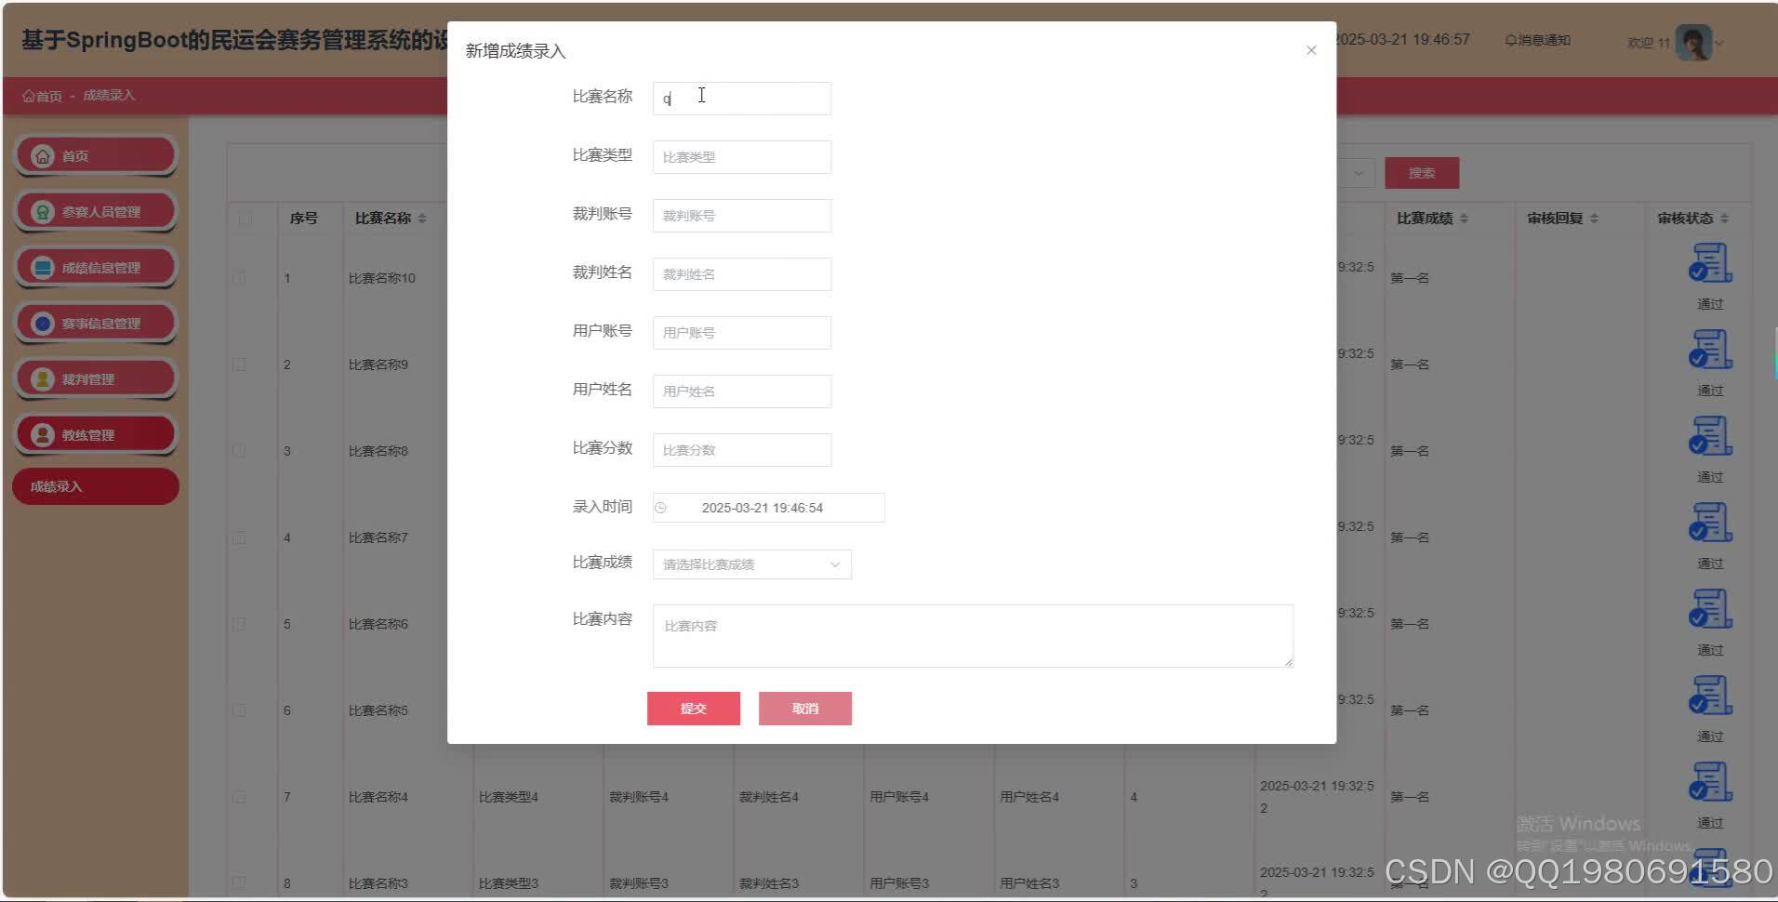Viewport: 1778px width, 902px height.
Task: Open the 比赛成绩 dropdown in the modal
Action: pos(751,564)
